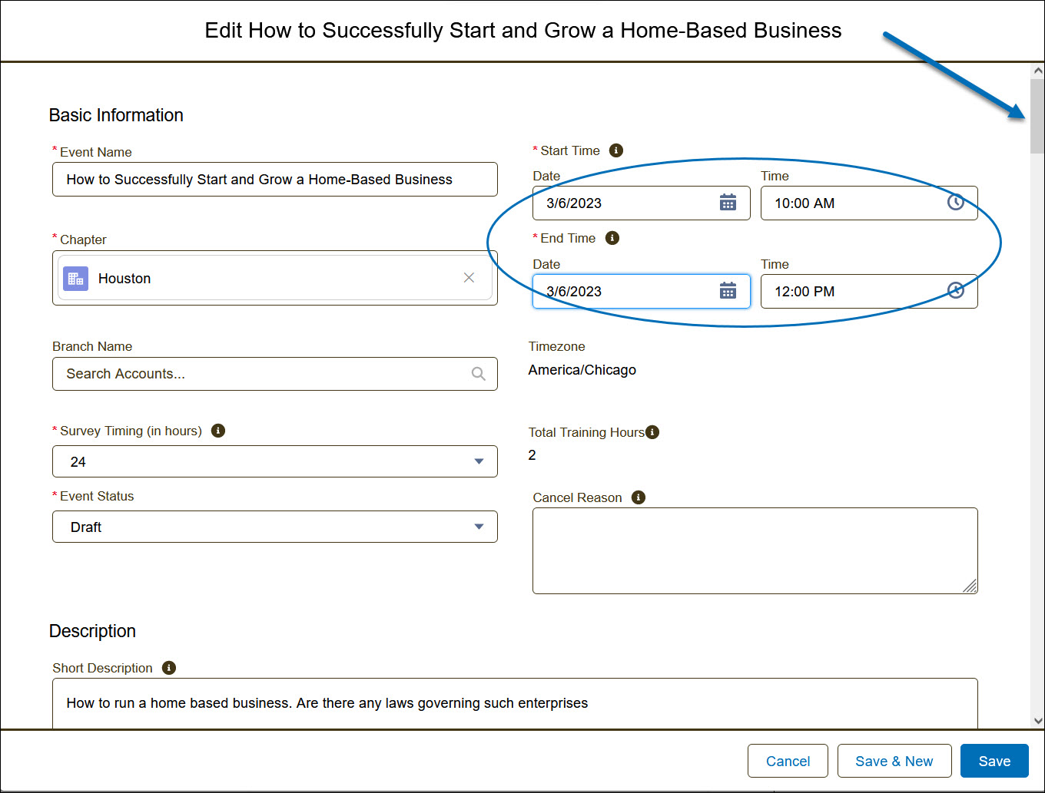Click the End Time clock icon
This screenshot has width=1045, height=793.
coord(955,291)
